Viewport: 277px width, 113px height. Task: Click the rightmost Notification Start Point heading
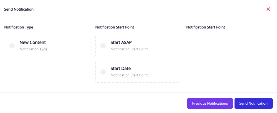click(x=206, y=27)
